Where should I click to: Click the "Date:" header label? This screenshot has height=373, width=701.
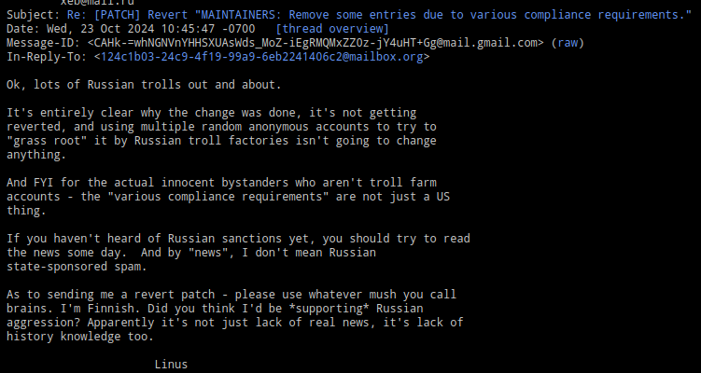pyautogui.click(x=22, y=29)
